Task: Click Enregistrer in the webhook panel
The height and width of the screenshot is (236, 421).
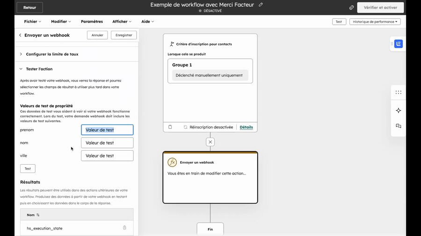Action: [x=124, y=35]
